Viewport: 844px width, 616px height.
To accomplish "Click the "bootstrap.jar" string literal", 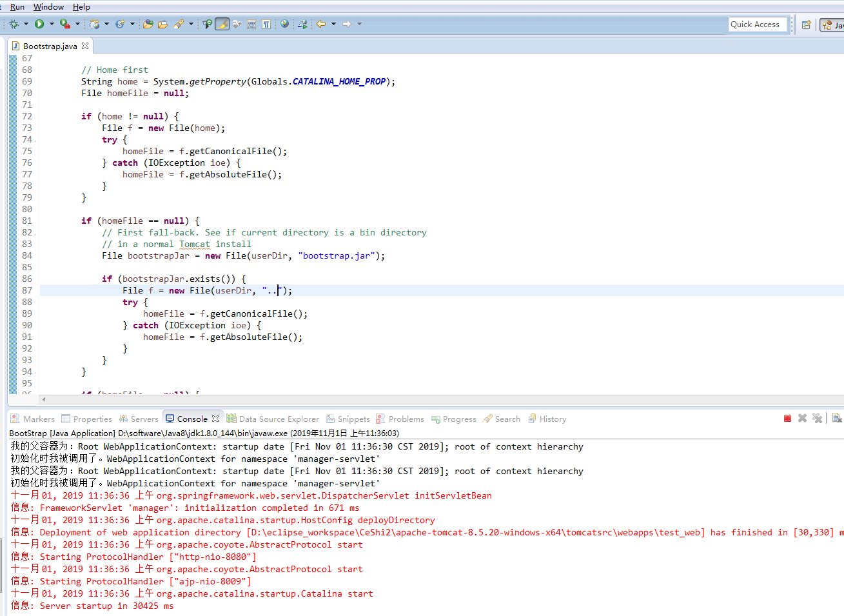I will (337, 255).
